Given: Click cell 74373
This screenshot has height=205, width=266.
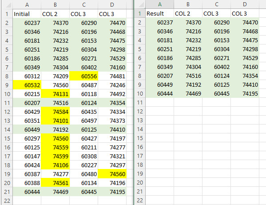Looking at the screenshot, I should (x=112, y=121).
